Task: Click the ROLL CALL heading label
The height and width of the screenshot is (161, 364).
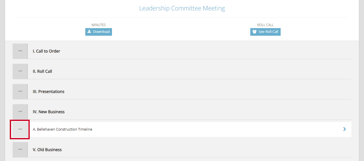Action: click(265, 25)
